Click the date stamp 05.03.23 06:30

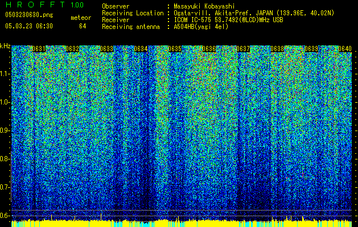click(29, 26)
